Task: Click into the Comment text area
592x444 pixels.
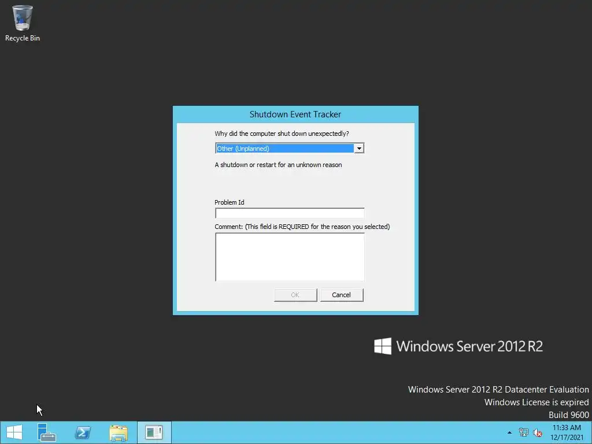Action: pos(290,257)
